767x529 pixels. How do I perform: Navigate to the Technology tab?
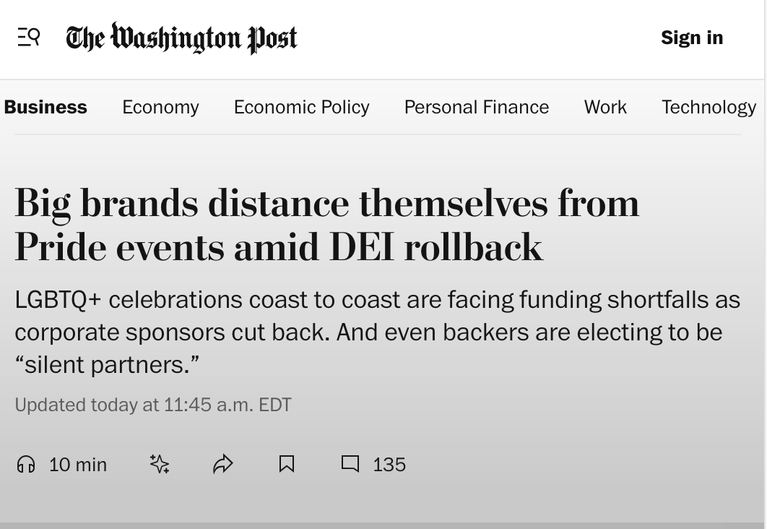coord(708,107)
